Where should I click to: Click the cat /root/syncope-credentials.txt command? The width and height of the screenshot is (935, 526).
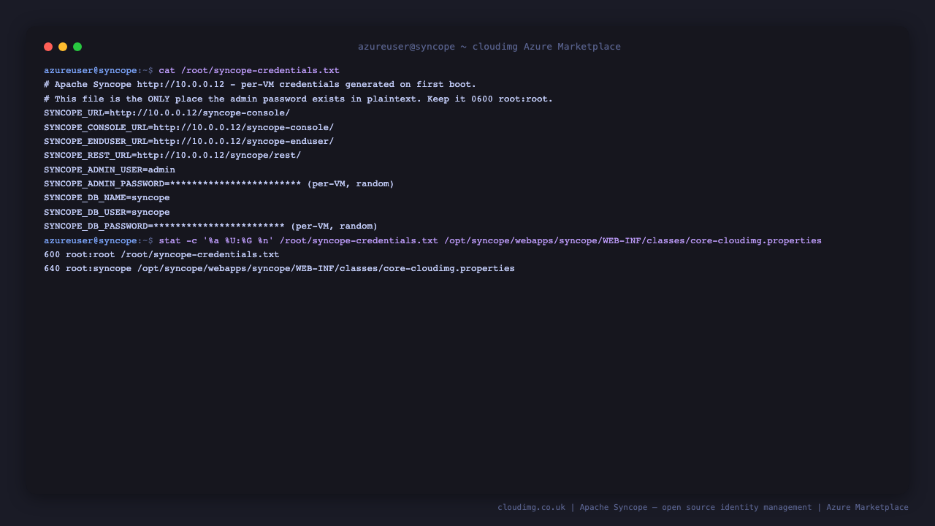point(249,71)
